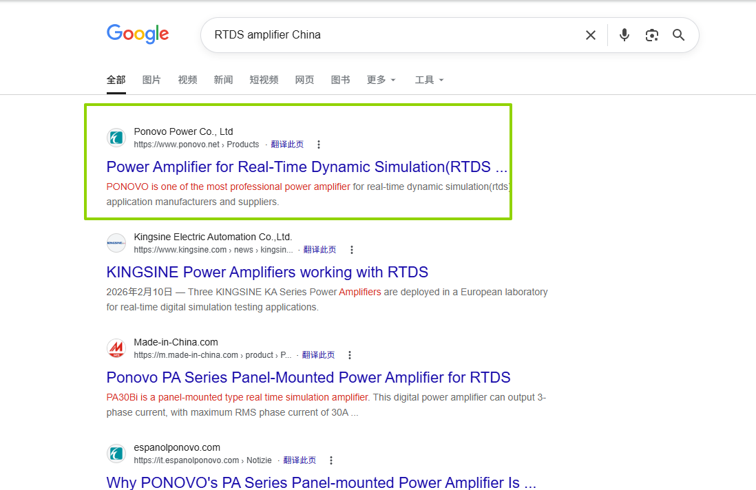Open Ponovo PA Series Panel-Mounted Power Amplifier link

coord(308,377)
